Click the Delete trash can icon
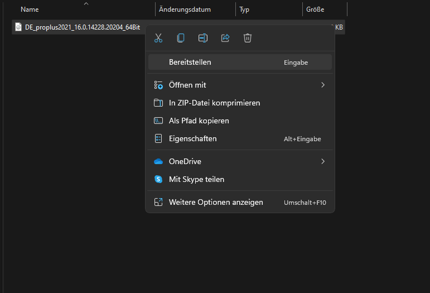Viewport: 430px width, 293px height. click(248, 38)
